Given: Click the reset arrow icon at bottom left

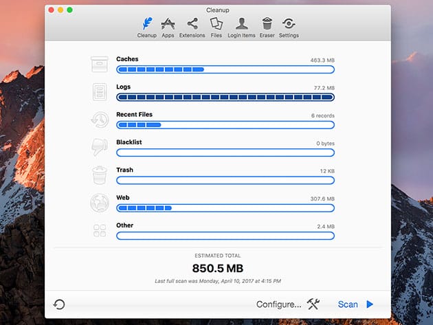Looking at the screenshot, I should (x=59, y=304).
